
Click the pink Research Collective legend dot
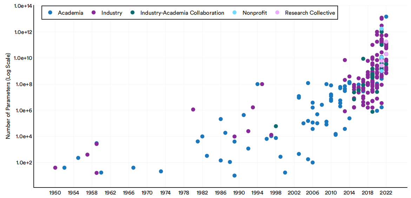pos(277,13)
